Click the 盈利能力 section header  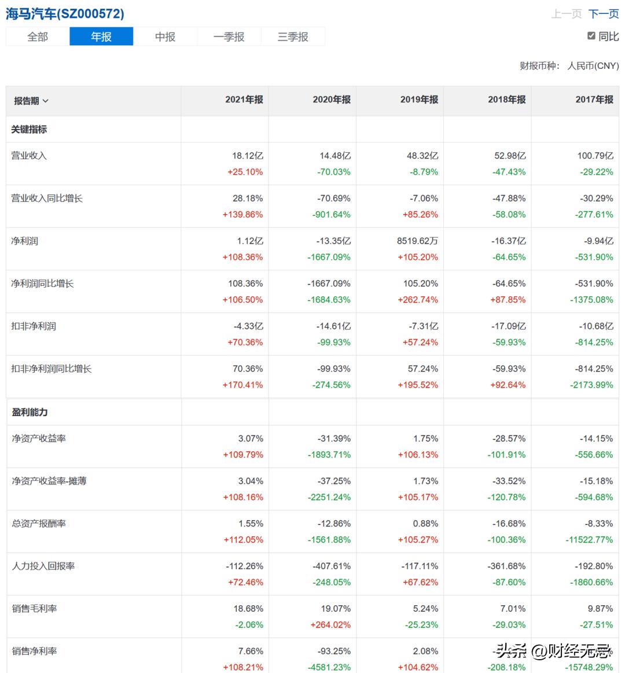point(30,412)
